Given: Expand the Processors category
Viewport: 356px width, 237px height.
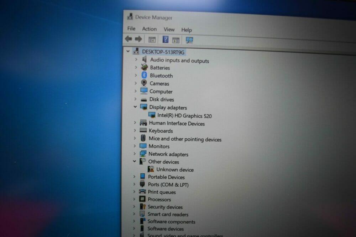Looking at the screenshot, I should click(134, 199).
